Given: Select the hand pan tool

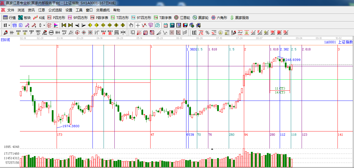Looking at the screenshot, I should [x=131, y=25].
